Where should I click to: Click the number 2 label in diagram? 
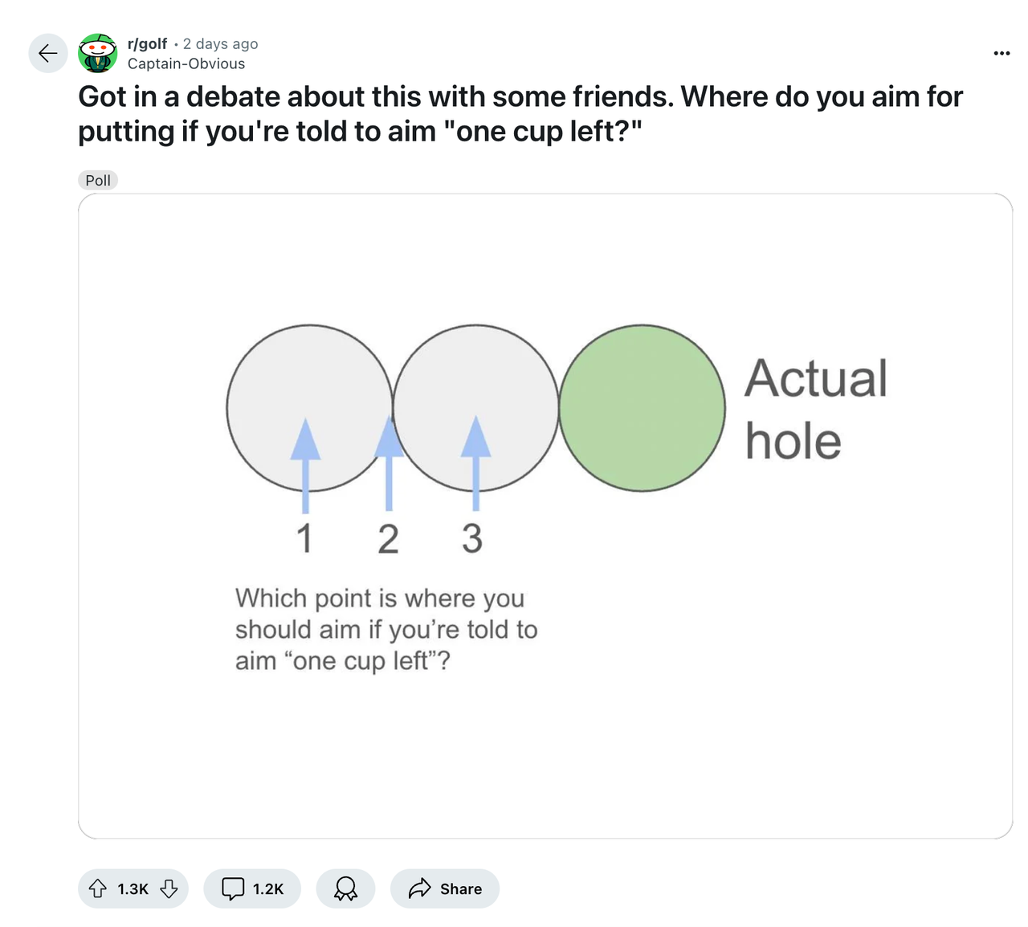click(389, 538)
